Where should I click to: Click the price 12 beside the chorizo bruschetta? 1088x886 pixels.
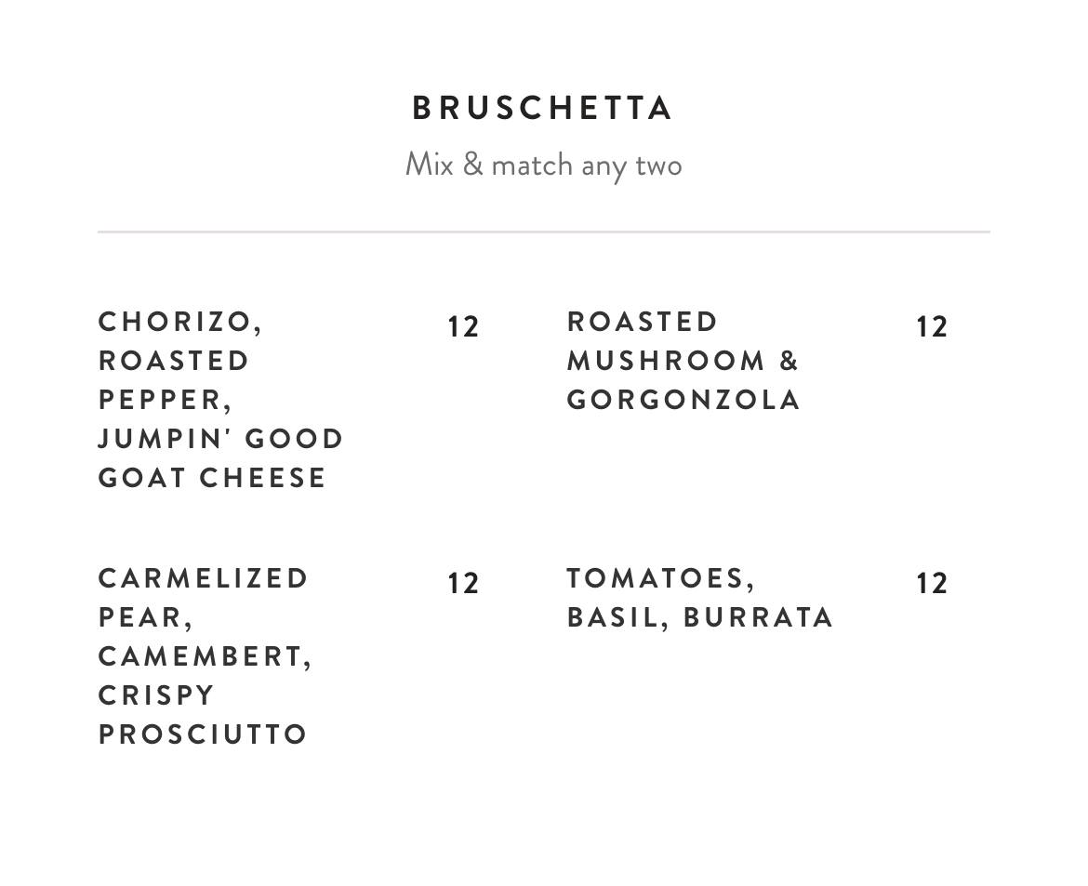coord(463,327)
